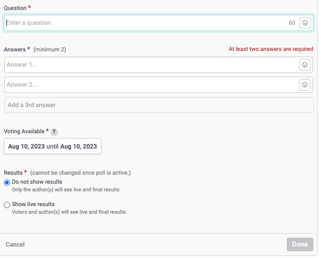Click the 'Answers' field label
The width and height of the screenshot is (321, 258).
15,50
